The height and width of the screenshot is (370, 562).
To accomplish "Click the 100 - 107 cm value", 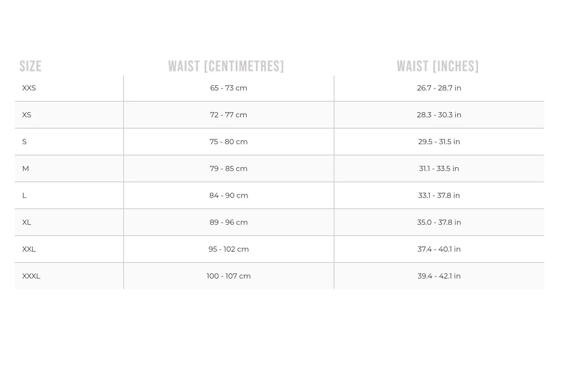I will pos(229,276).
